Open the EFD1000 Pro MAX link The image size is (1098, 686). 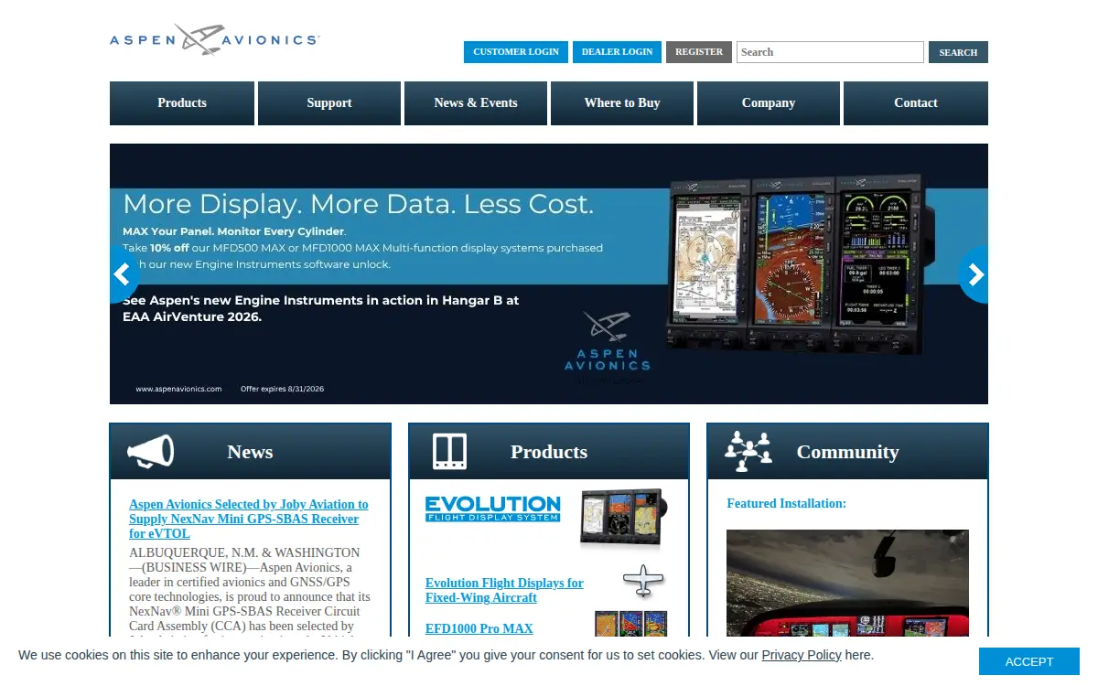click(479, 628)
